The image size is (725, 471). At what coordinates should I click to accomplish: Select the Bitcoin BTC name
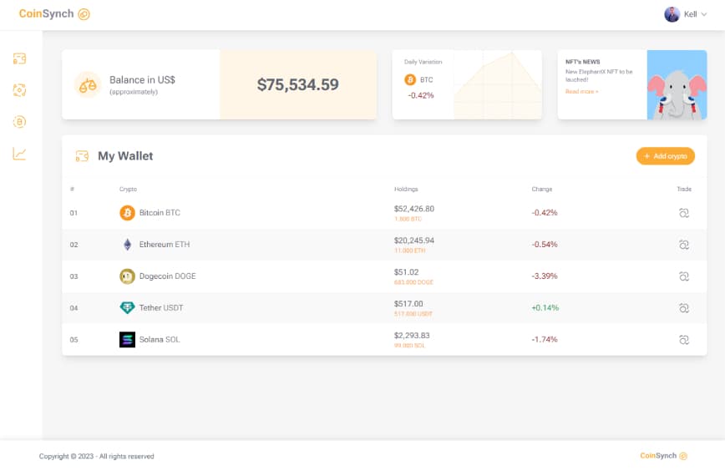tap(160, 213)
